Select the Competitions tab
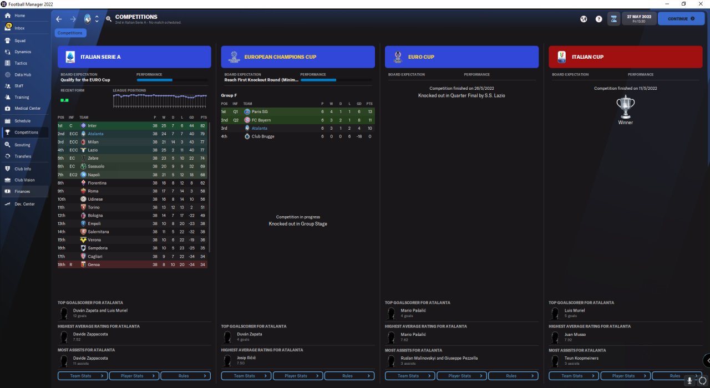 (70, 33)
